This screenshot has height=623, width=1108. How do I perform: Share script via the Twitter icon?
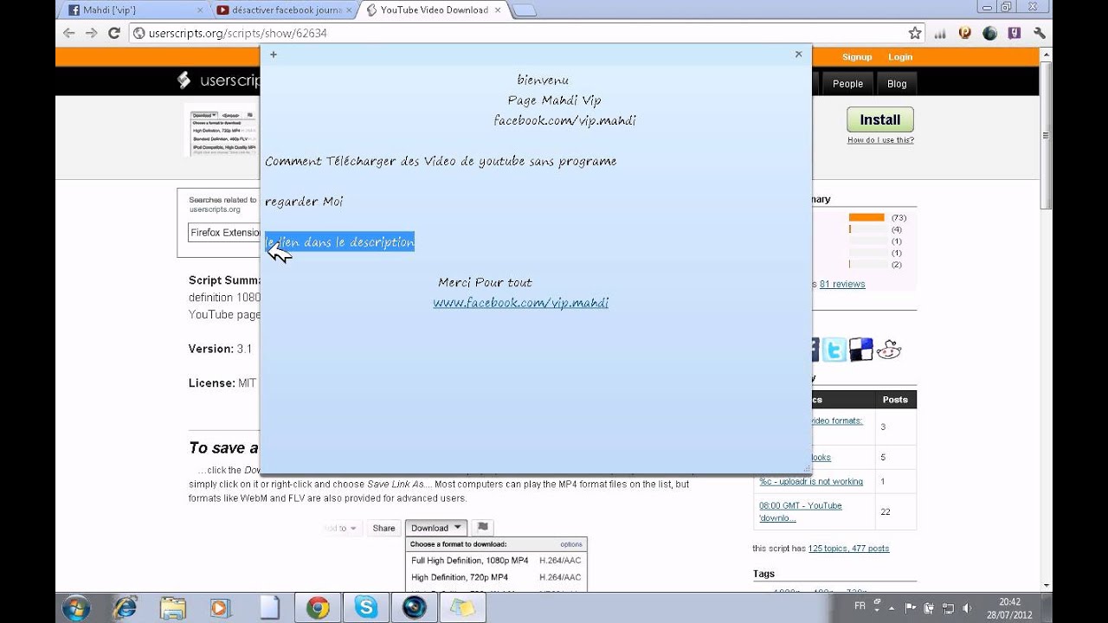pyautogui.click(x=834, y=350)
